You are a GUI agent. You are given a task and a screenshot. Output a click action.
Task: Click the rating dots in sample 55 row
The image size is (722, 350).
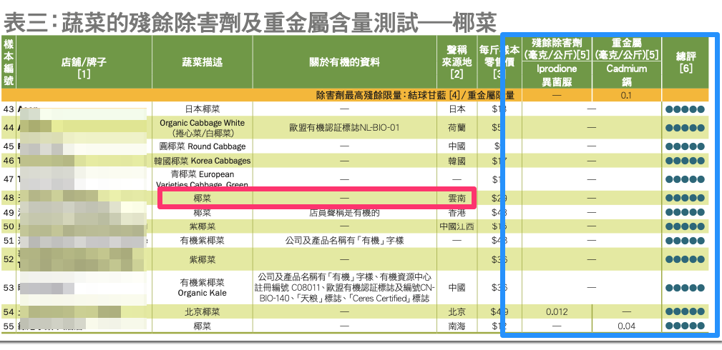pyautogui.click(x=685, y=326)
